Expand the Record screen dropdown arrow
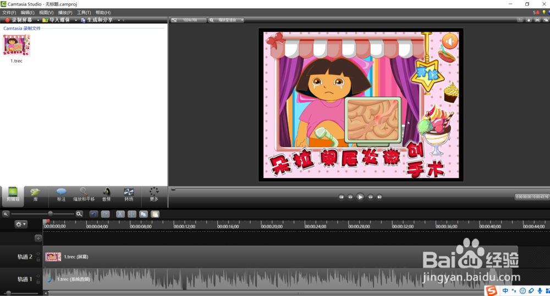 38,20
